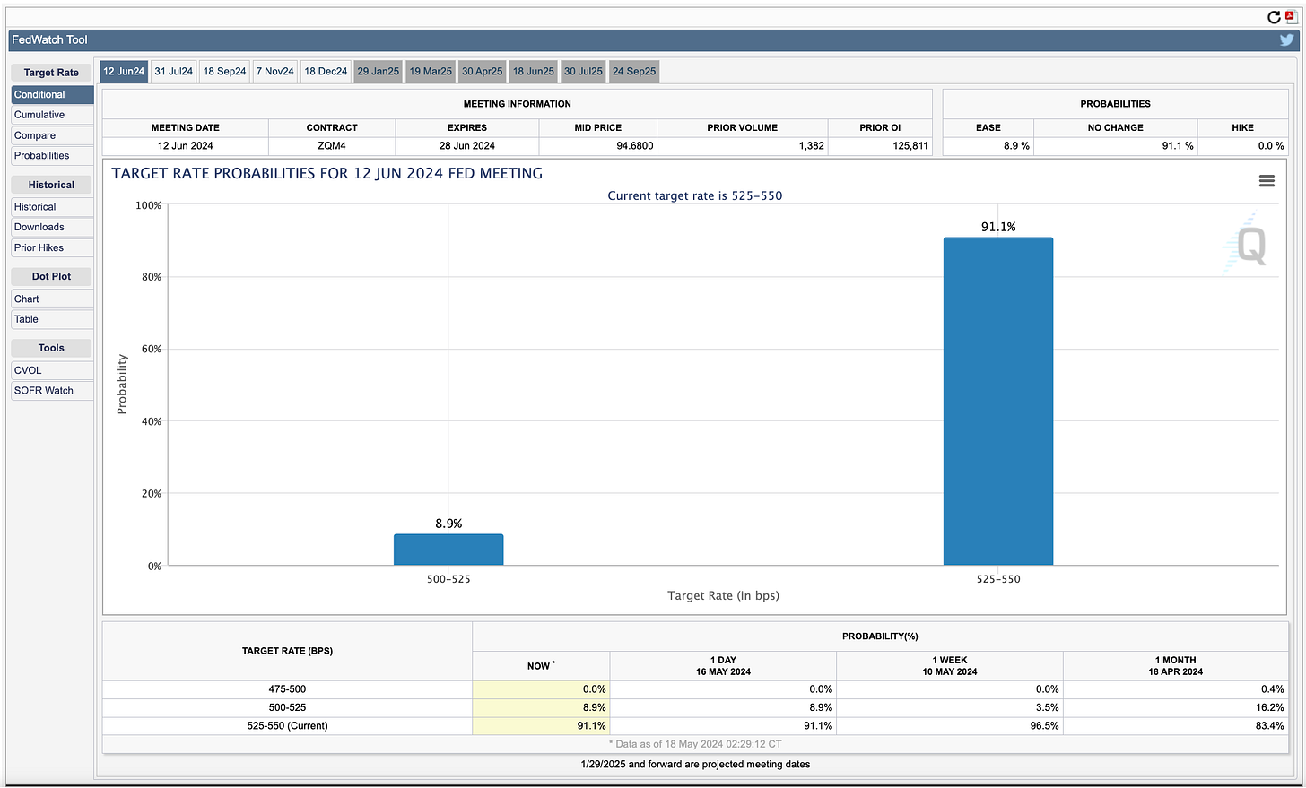
Task: Switch to the 30 Jul25 tab
Action: coord(583,72)
